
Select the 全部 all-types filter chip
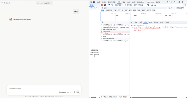tap(102, 11)
